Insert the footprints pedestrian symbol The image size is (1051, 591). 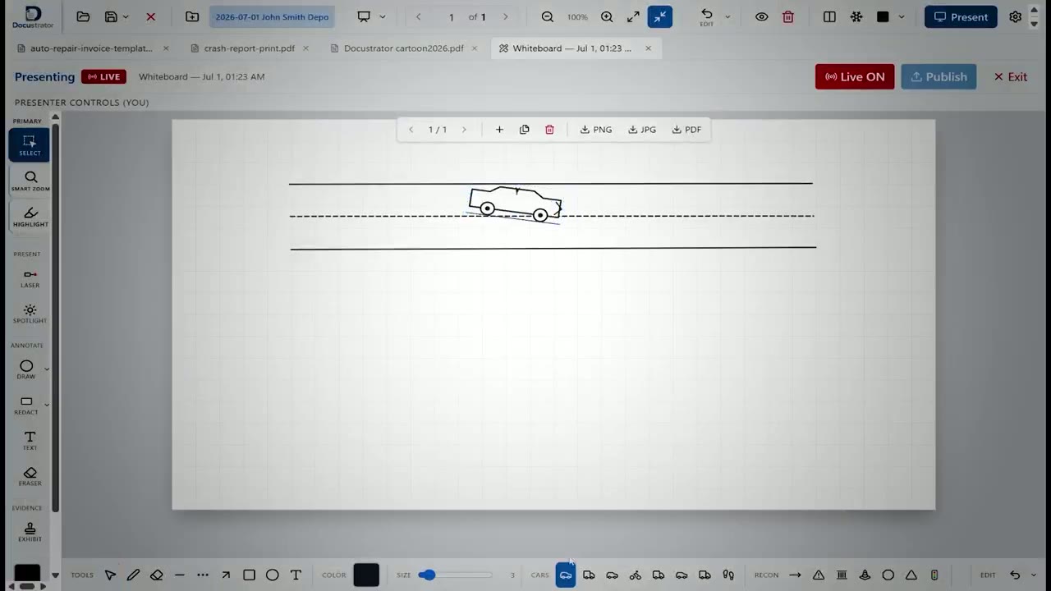click(x=727, y=575)
